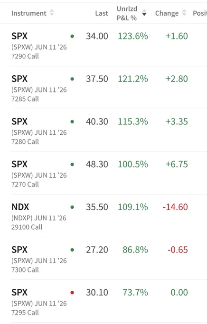Open SPX 7285 Call position row
The width and height of the screenshot is (207, 324).
point(109,88)
